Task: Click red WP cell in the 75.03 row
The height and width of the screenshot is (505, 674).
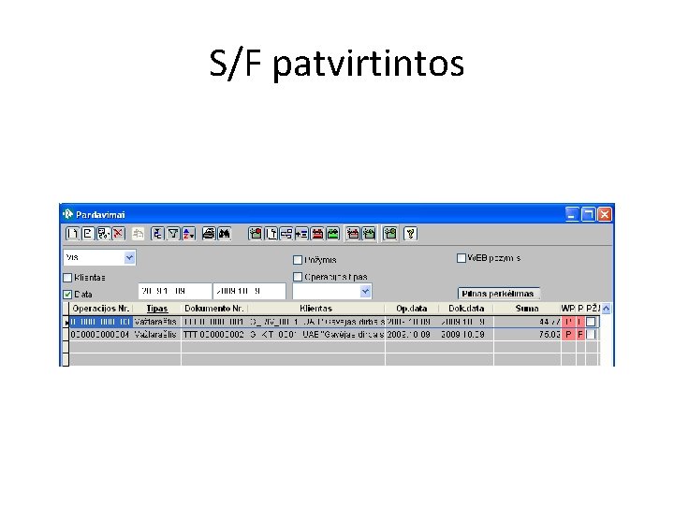Action: 568,335
